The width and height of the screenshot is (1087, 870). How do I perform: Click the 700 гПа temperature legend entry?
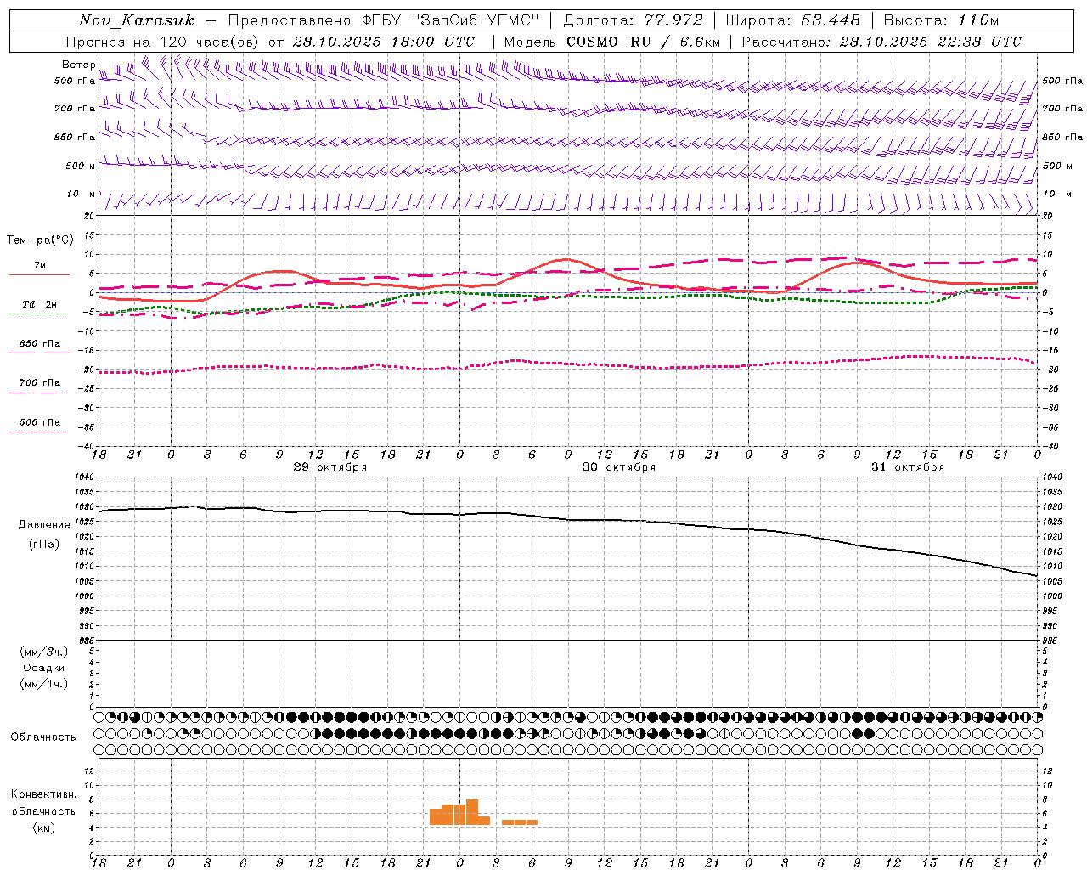point(40,383)
